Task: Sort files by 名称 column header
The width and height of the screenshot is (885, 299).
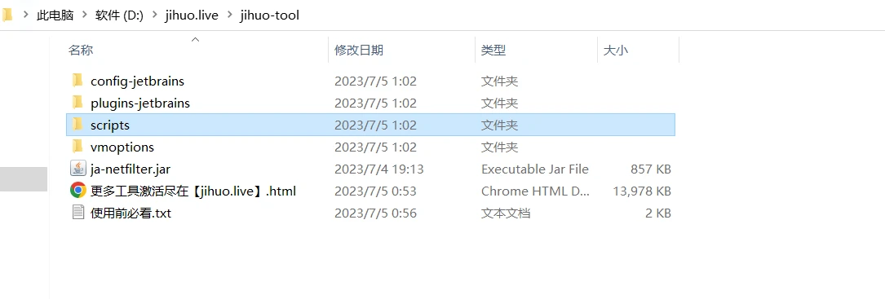Action: coord(196,50)
